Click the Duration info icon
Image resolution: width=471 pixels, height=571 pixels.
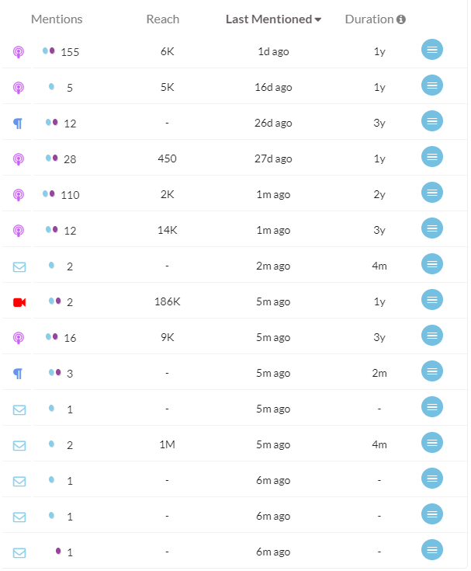click(x=401, y=19)
